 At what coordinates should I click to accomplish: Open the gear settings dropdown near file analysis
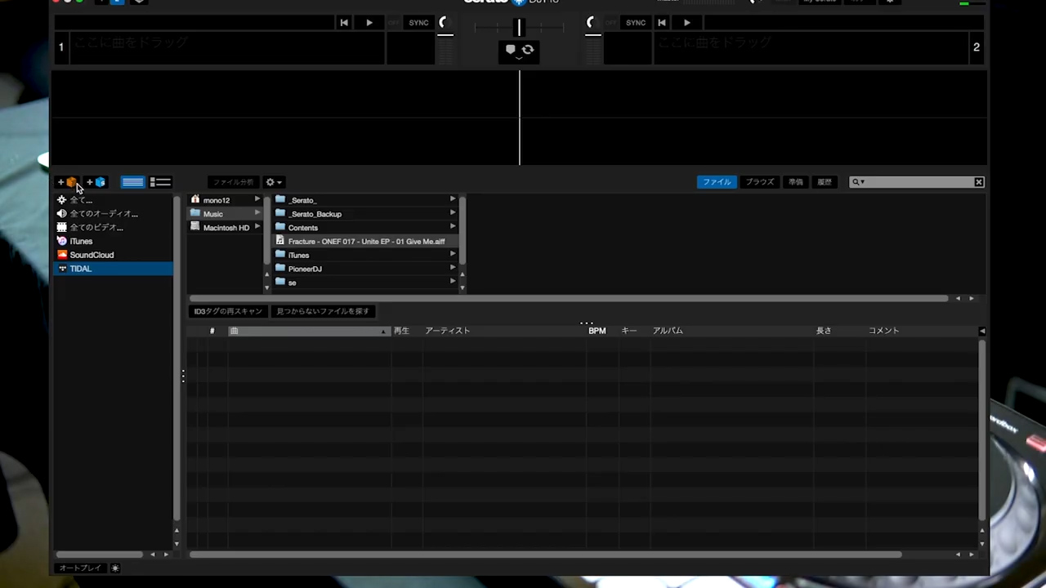274,182
